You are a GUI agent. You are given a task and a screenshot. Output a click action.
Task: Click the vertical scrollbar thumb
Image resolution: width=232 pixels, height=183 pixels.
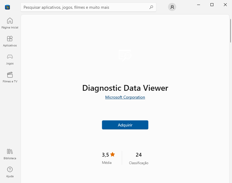pyautogui.click(x=230, y=31)
